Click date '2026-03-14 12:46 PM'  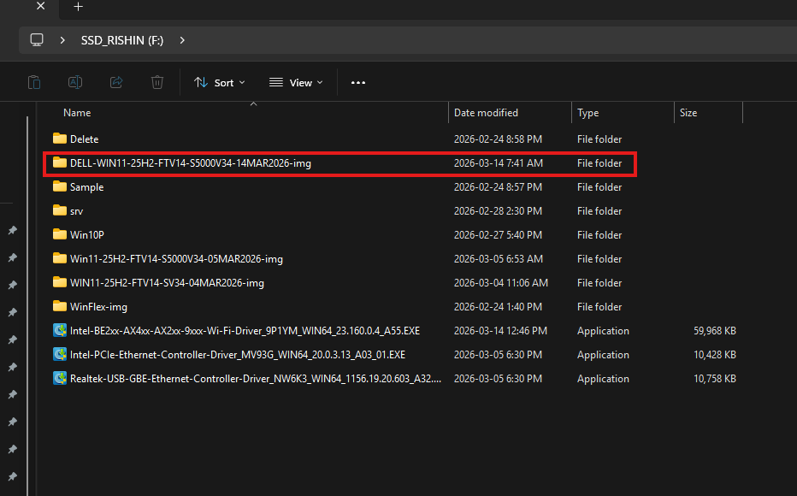click(x=500, y=331)
